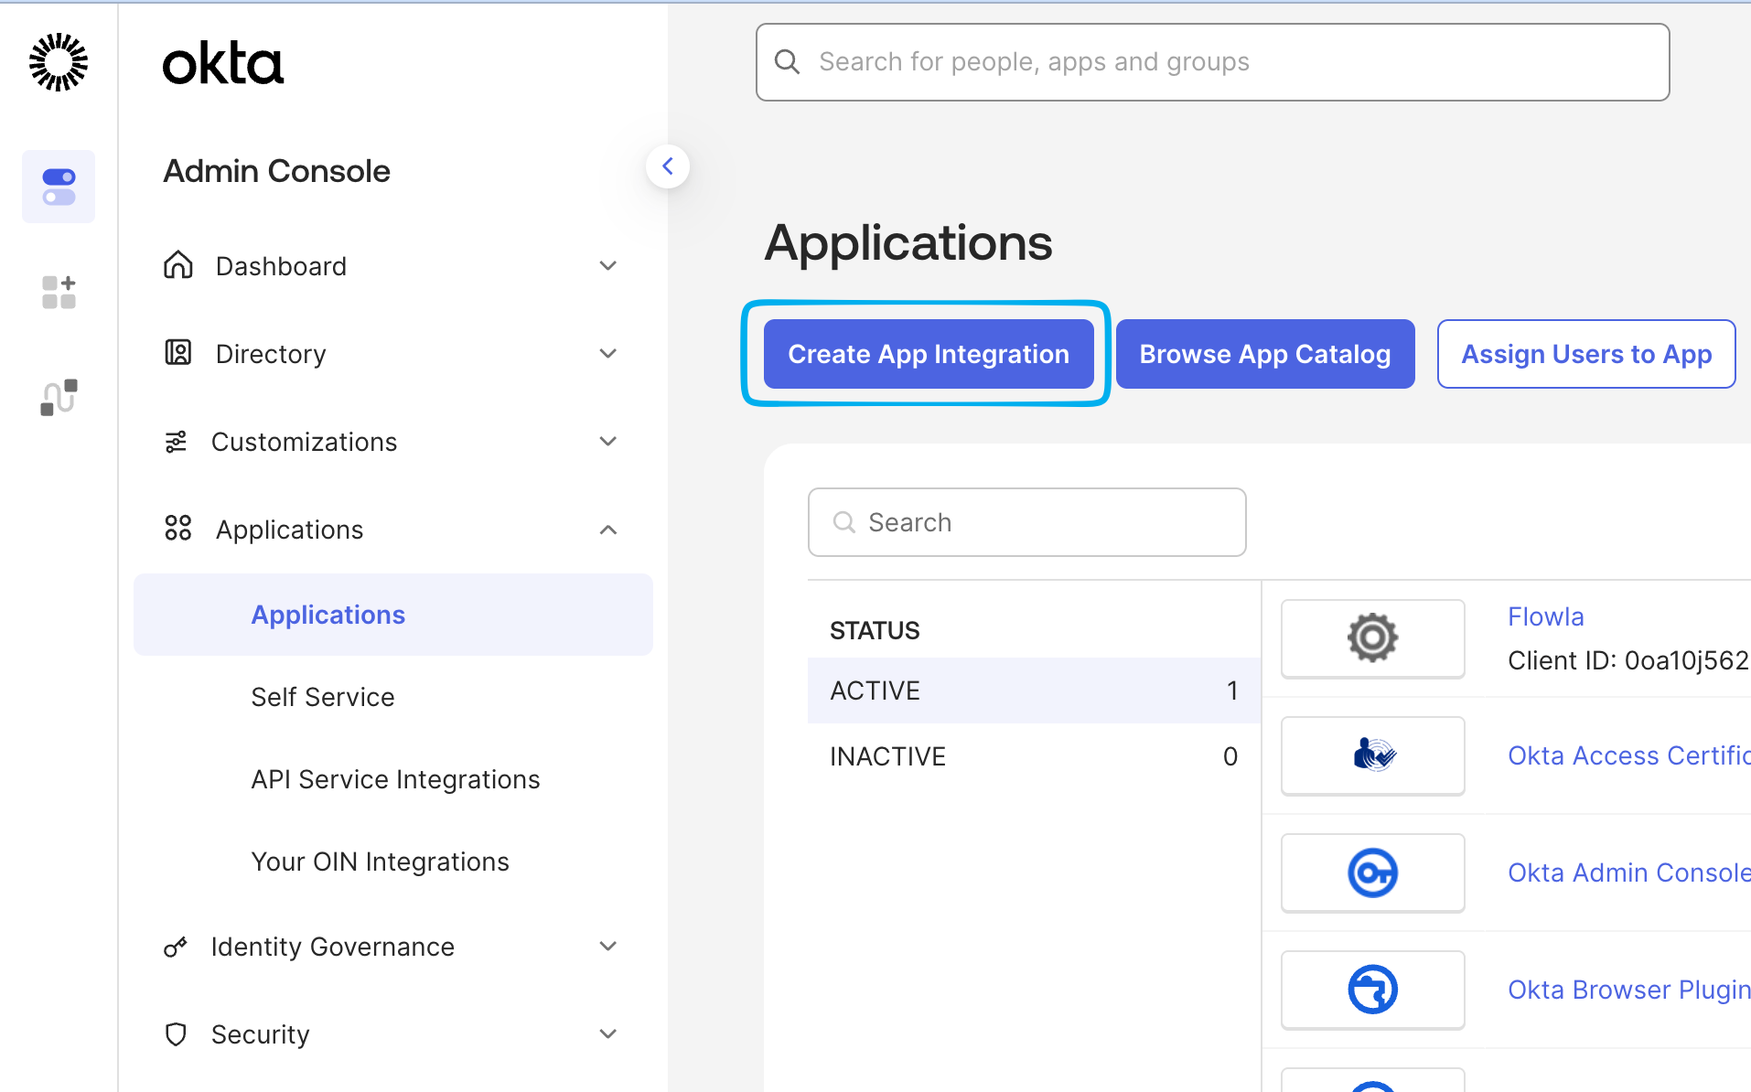Filter by ACTIVE status

tap(1034, 691)
